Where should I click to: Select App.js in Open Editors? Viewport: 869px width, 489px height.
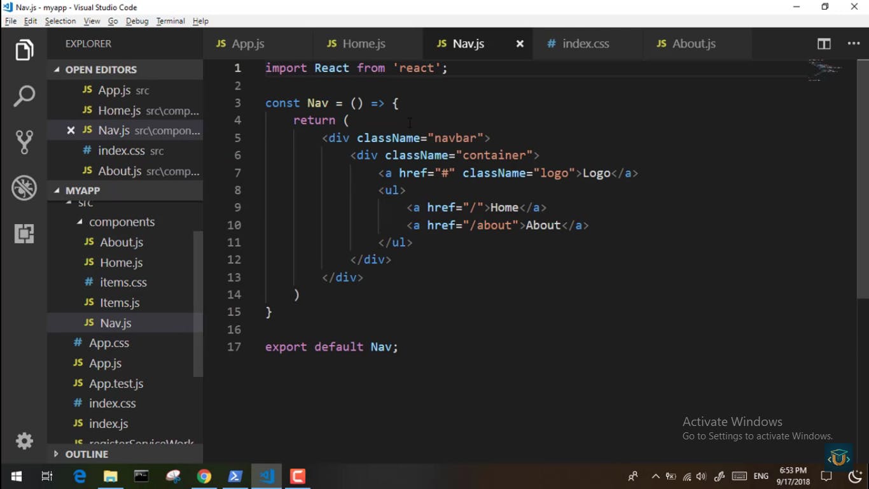[x=125, y=90]
